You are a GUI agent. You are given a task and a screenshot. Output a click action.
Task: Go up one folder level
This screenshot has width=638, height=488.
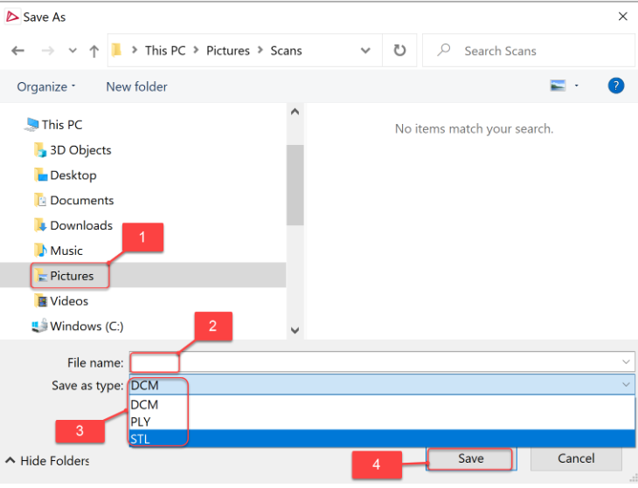(94, 51)
